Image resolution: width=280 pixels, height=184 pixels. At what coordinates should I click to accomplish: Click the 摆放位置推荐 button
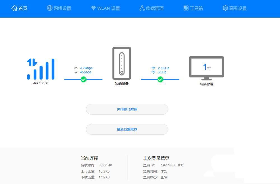click(x=127, y=129)
